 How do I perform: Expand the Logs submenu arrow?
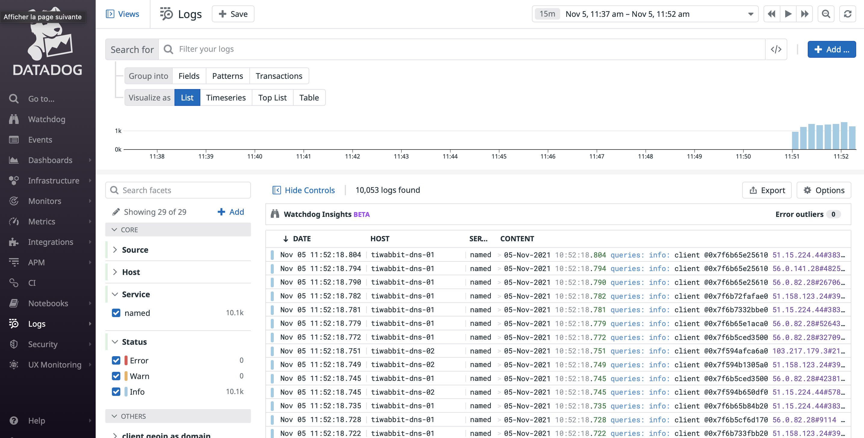(90, 324)
